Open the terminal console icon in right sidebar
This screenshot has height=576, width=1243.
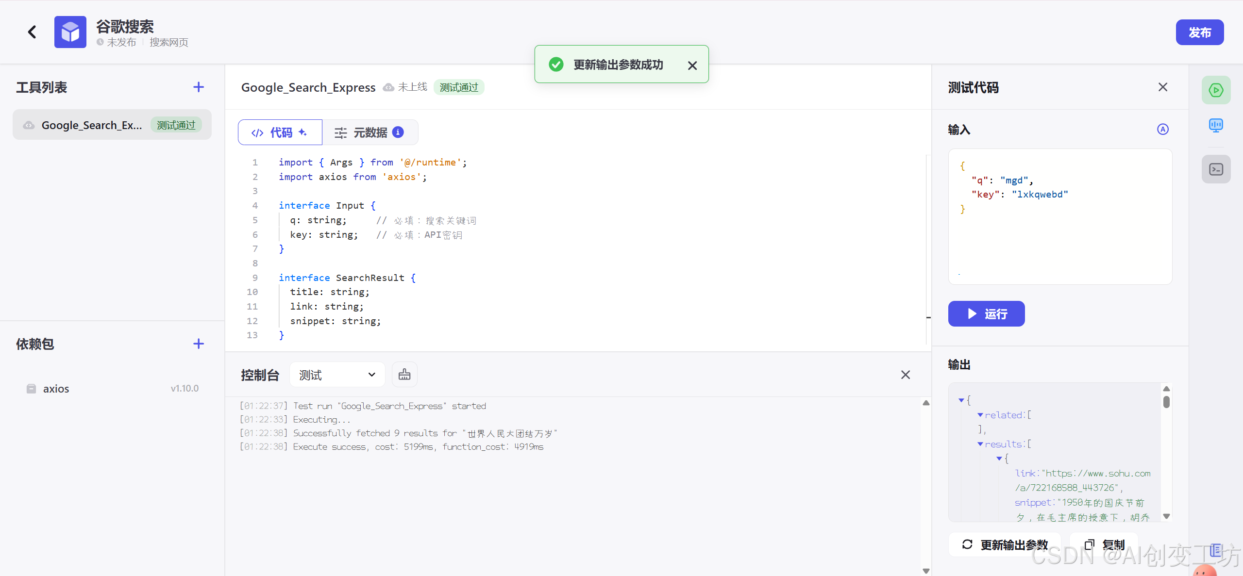1216,169
